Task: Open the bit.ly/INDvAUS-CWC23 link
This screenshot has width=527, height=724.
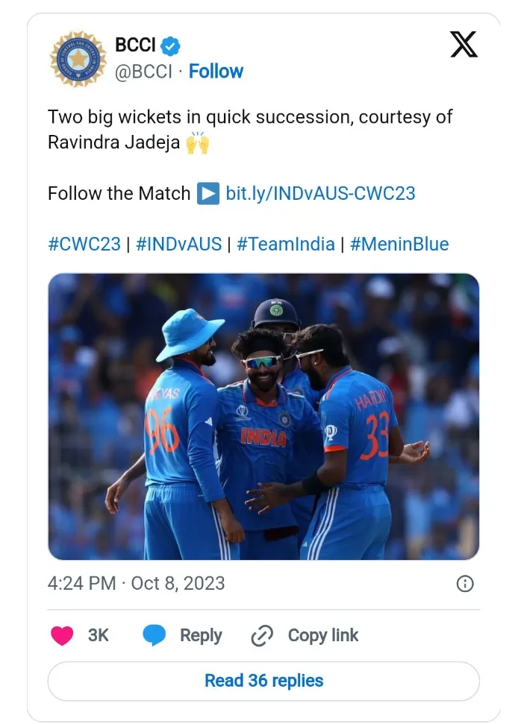Action: 320,194
